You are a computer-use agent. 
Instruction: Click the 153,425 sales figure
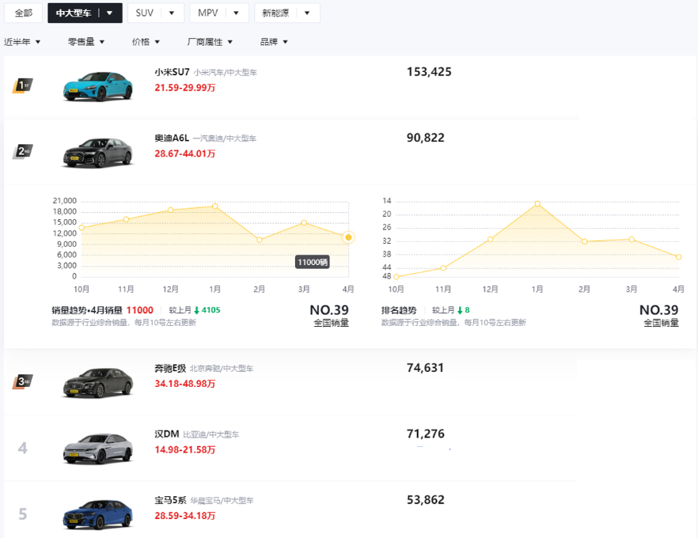(429, 72)
